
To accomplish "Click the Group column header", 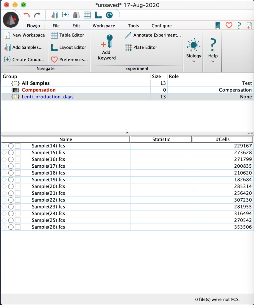I will 10,77.
